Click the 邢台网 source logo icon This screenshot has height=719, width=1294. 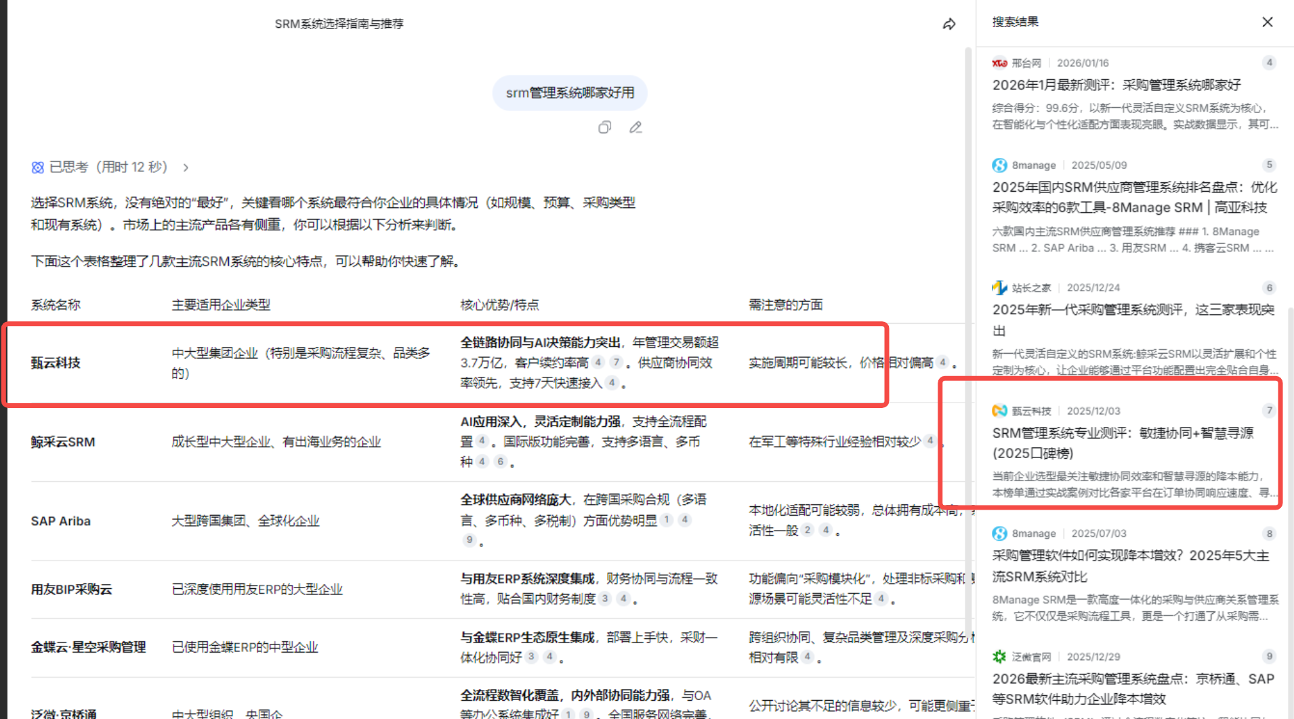tap(999, 63)
